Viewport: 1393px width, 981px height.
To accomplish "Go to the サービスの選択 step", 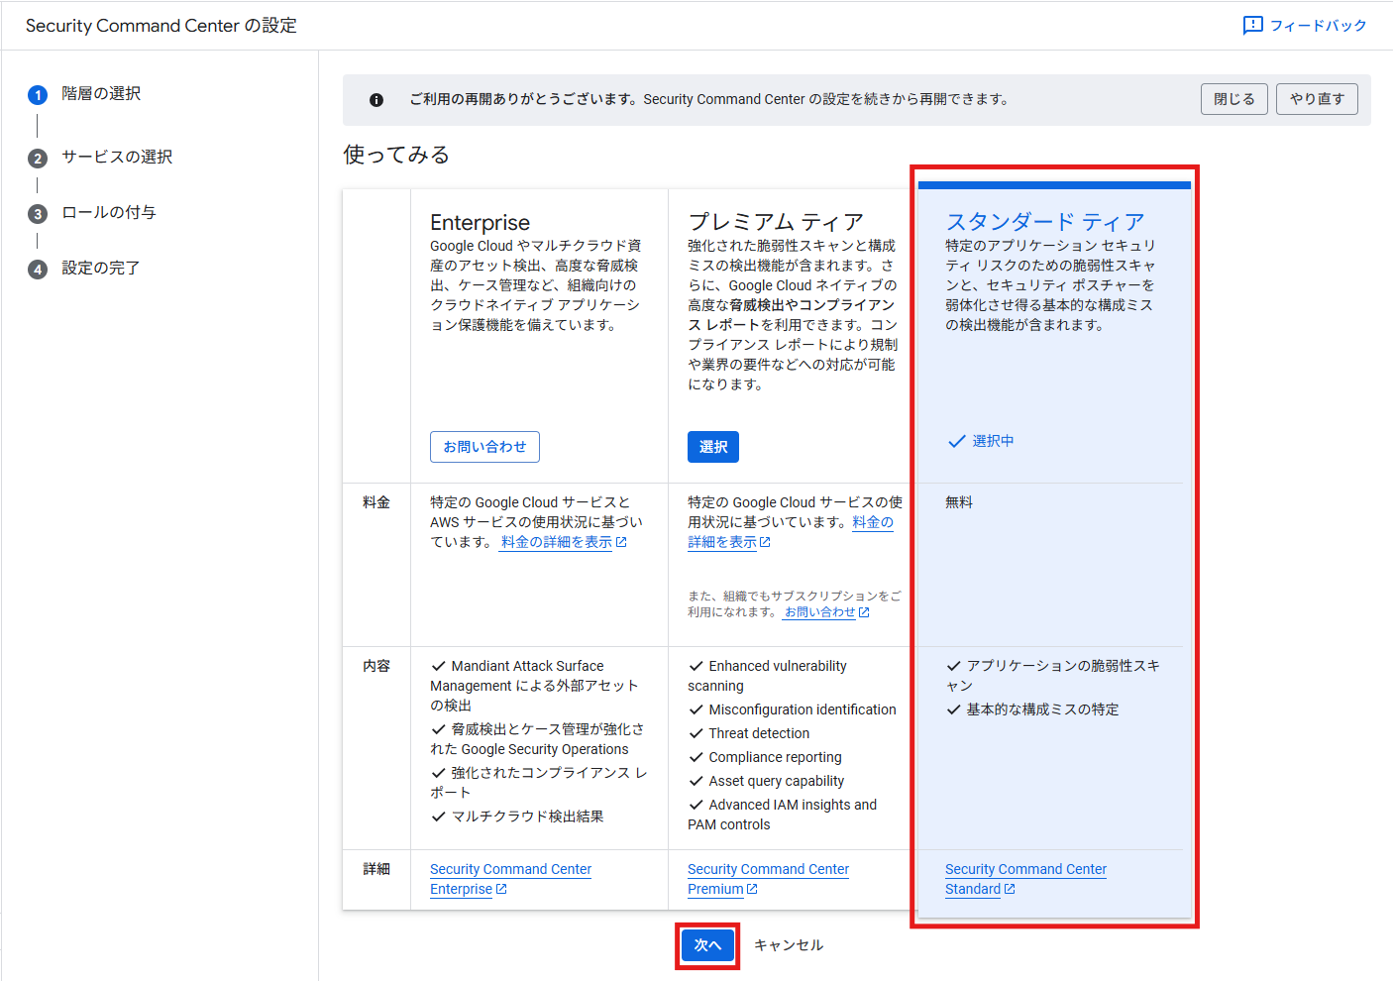I will [x=117, y=158].
